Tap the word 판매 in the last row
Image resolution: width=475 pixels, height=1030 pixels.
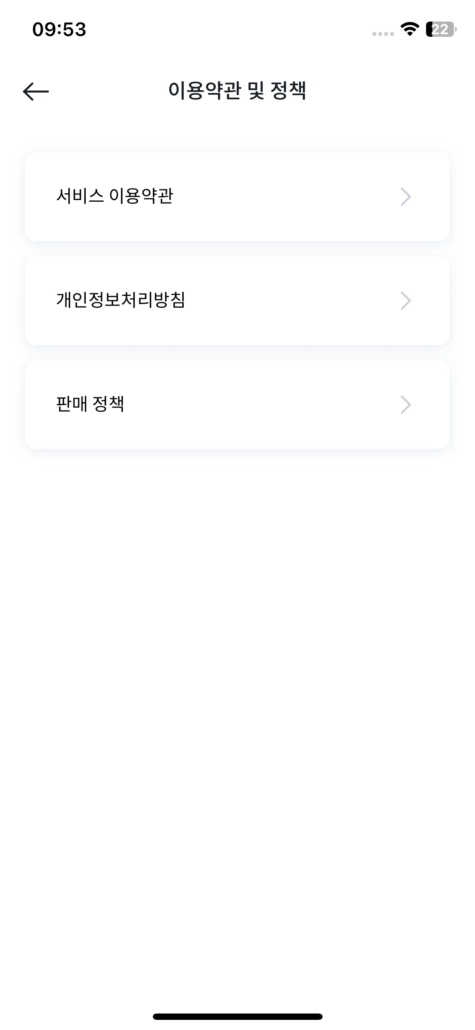click(x=71, y=404)
